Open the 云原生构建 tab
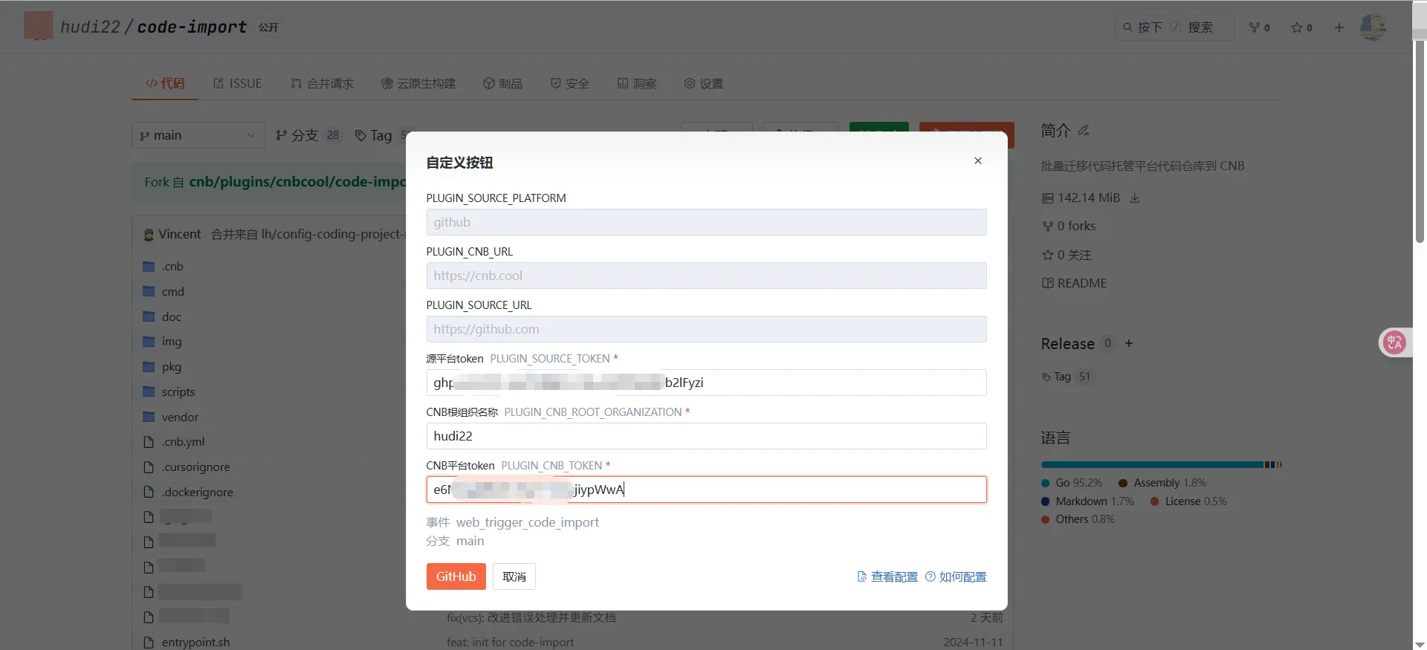The image size is (1427, 650). 418,83
